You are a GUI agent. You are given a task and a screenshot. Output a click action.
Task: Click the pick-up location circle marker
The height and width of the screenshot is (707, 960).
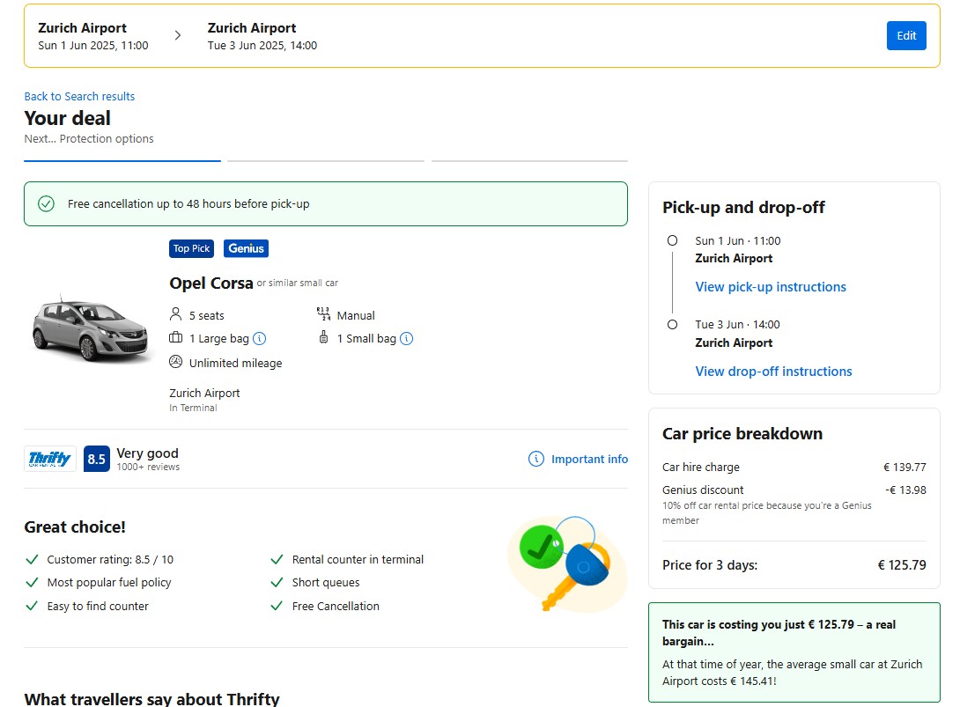tap(673, 240)
